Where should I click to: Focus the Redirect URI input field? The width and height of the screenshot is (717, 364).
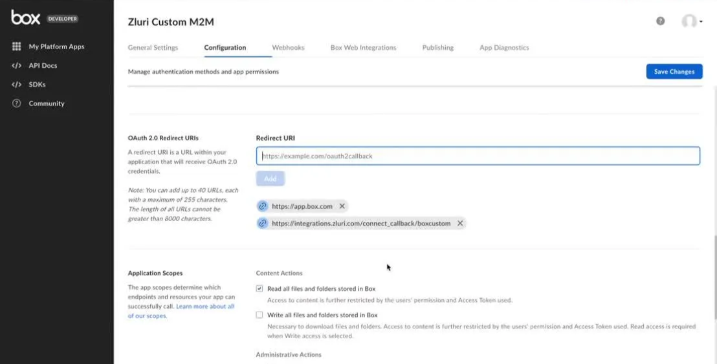(x=478, y=156)
